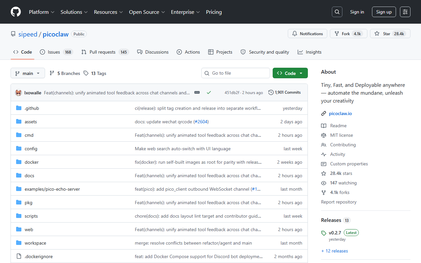Click the green check status icon
The height and width of the screenshot is (263, 421).
[x=209, y=93]
